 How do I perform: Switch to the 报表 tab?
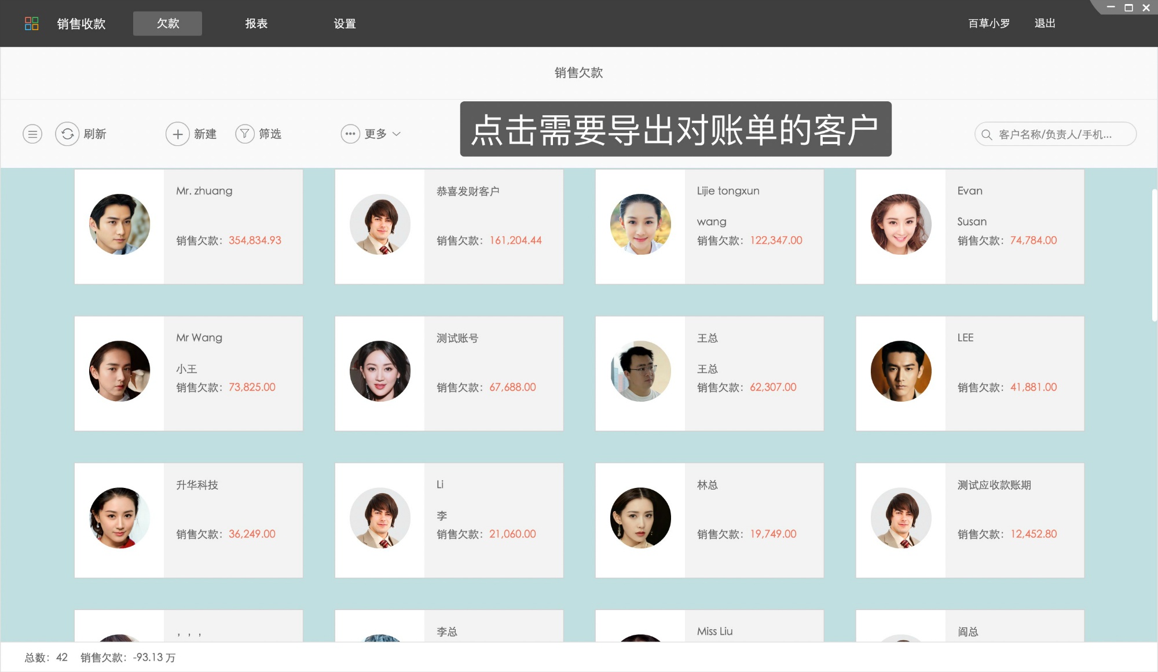(x=256, y=23)
